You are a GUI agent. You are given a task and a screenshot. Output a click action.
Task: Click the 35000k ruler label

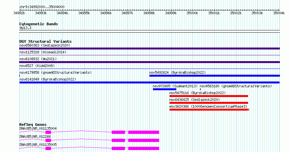click(193, 13)
